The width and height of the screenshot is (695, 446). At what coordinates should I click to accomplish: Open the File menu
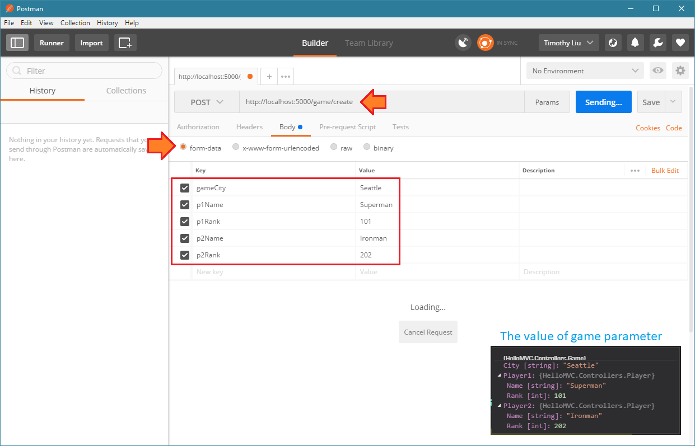10,23
